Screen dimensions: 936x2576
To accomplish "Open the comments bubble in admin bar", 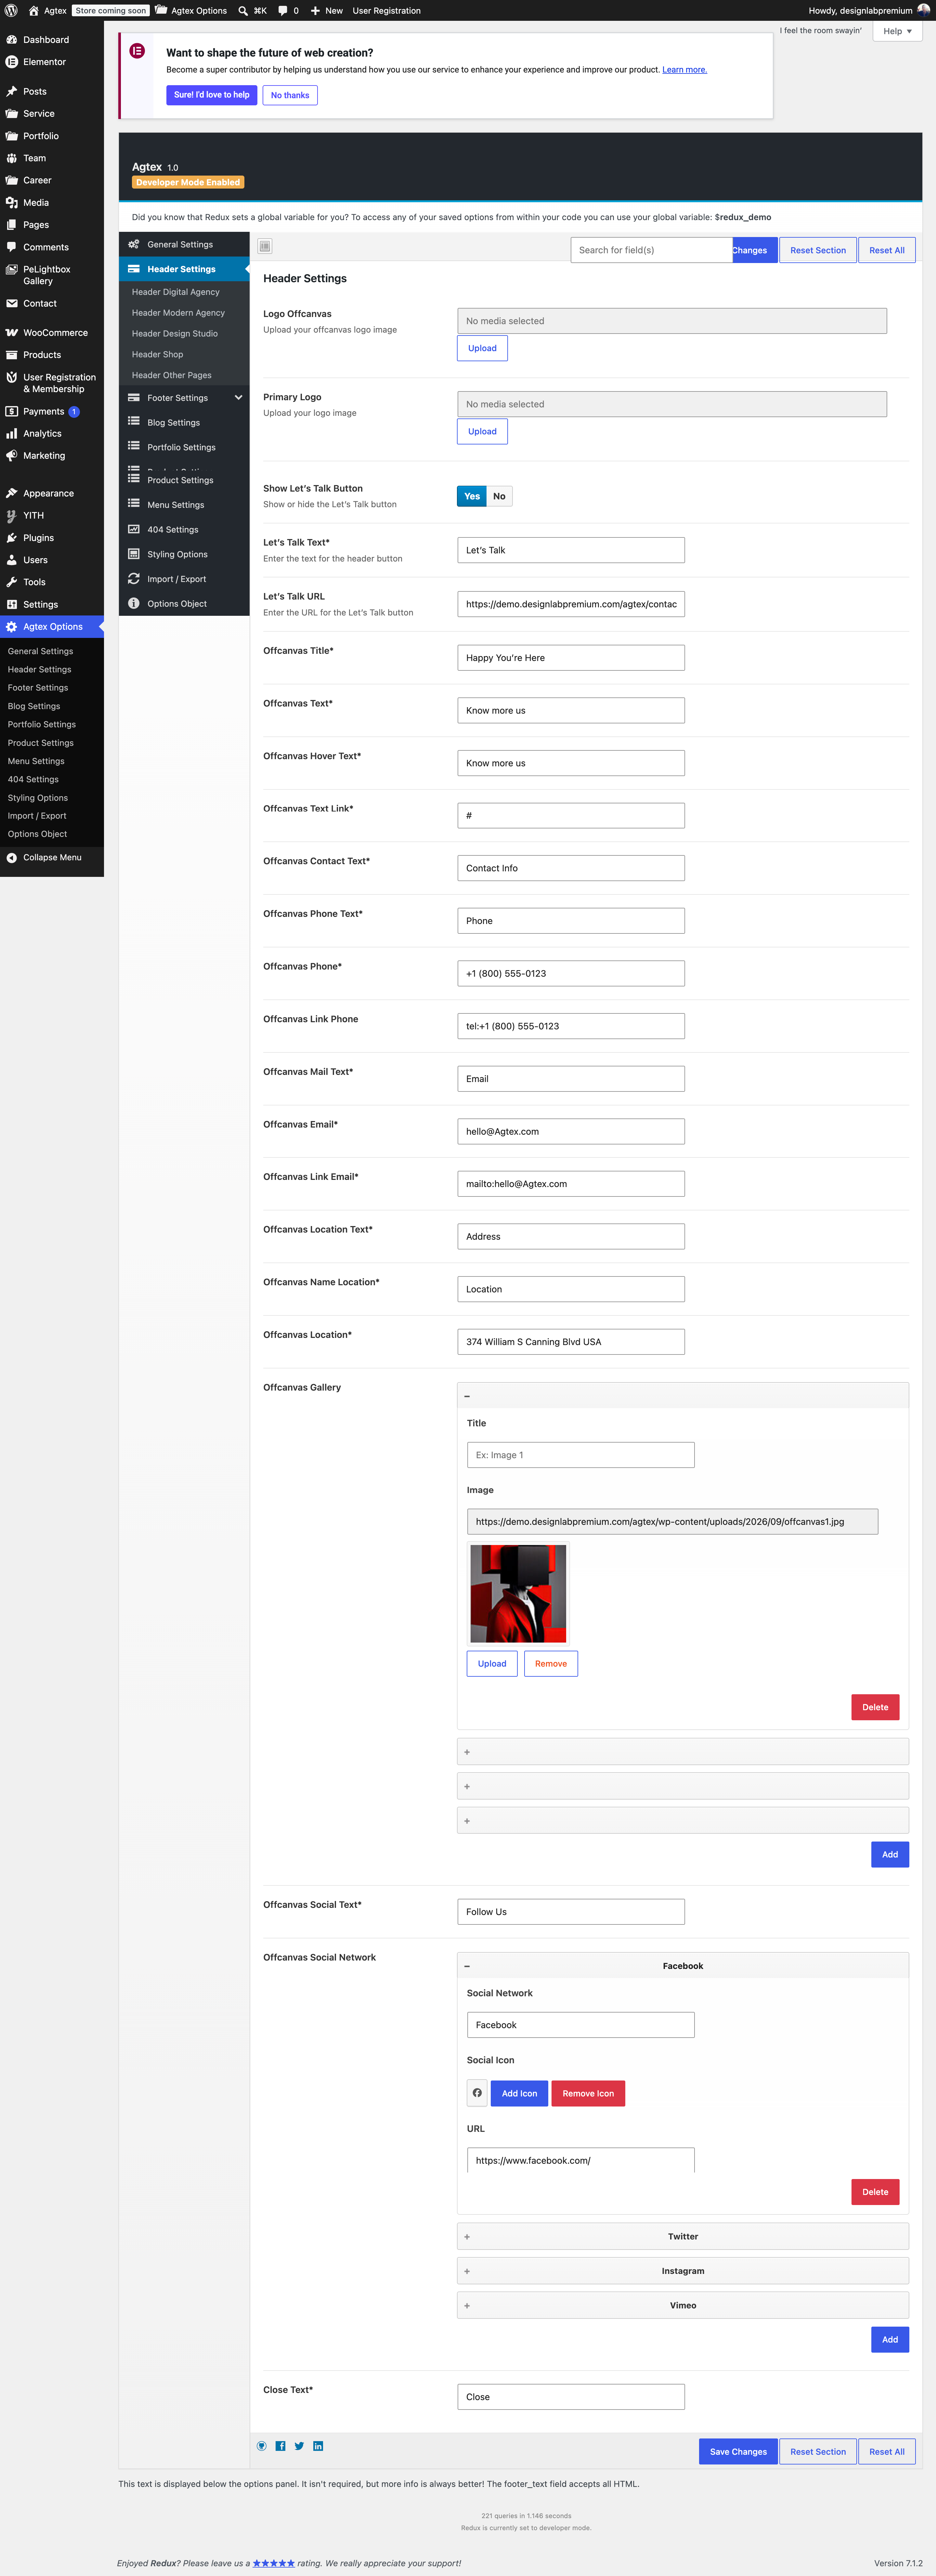I will tap(288, 11).
